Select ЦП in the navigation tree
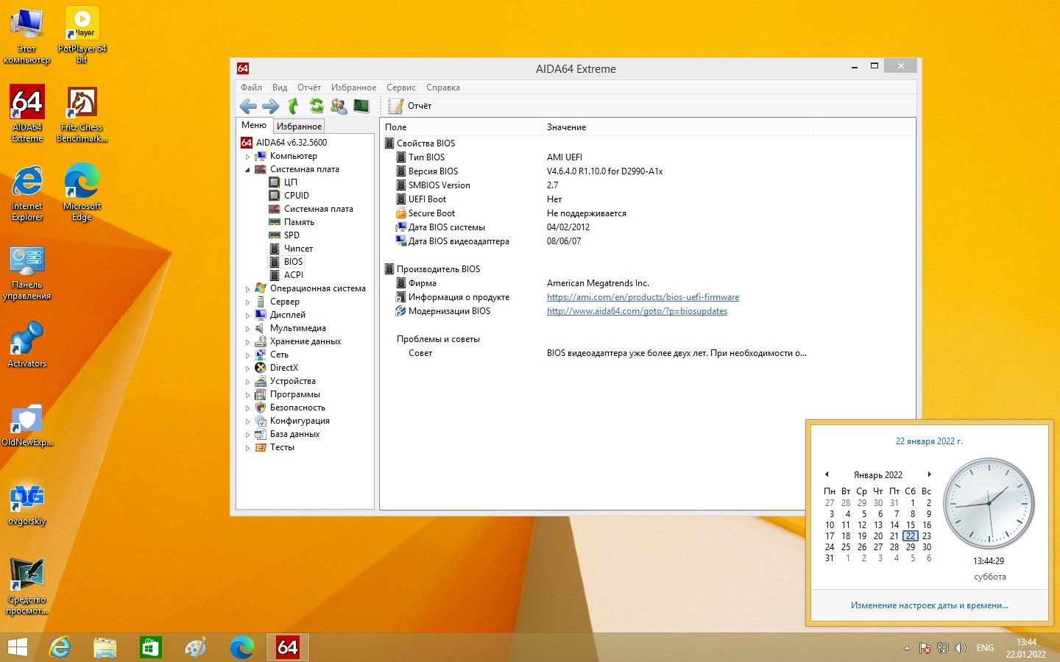1060x662 pixels. pos(291,182)
